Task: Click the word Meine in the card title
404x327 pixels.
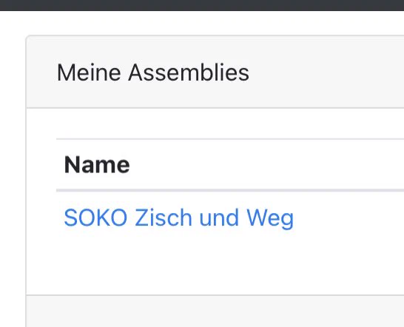Action: [x=89, y=73]
